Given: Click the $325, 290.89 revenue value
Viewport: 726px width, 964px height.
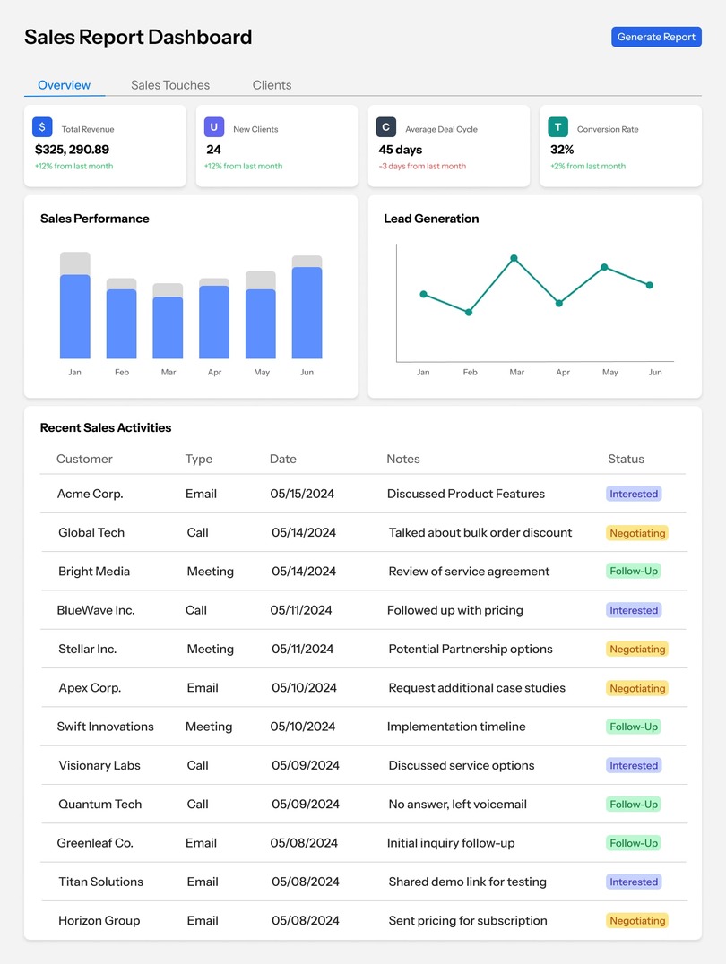Looking at the screenshot, I should [72, 150].
